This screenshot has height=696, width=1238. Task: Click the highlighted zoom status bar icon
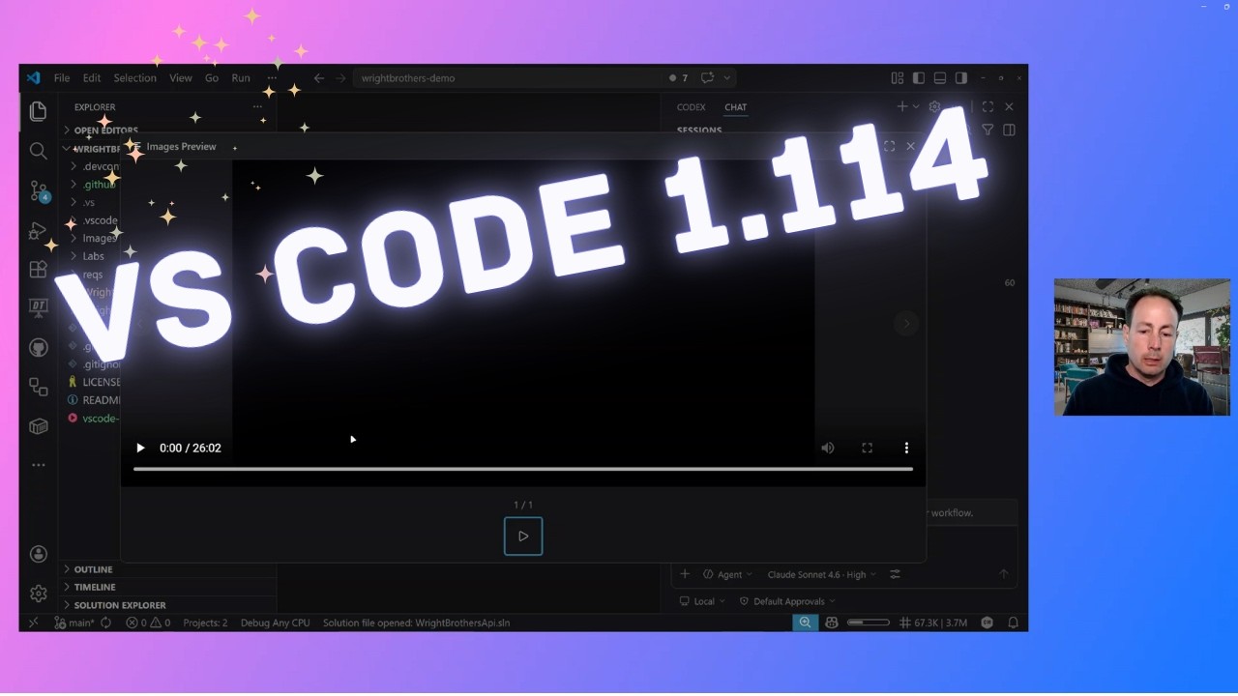click(x=805, y=623)
